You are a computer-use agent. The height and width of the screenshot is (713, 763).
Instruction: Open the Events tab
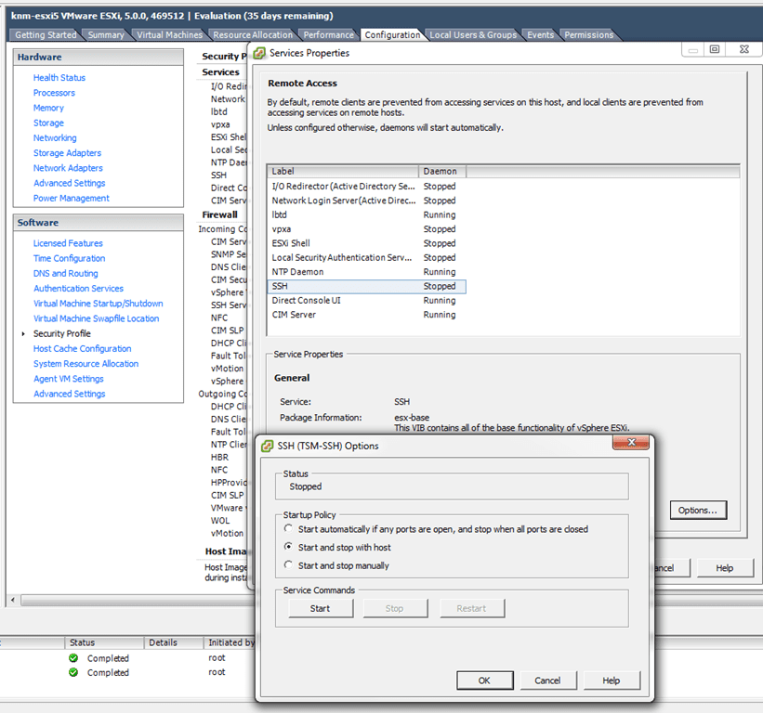[x=540, y=35]
